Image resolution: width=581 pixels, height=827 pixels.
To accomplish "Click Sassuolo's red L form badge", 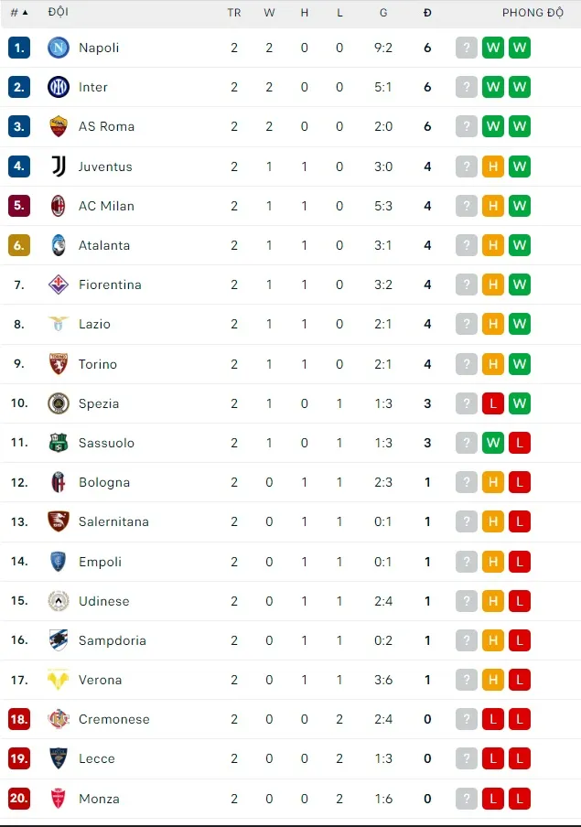I will (520, 443).
